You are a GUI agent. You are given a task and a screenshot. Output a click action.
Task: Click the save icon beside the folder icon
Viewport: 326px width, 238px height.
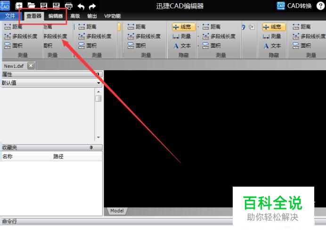point(44,6)
